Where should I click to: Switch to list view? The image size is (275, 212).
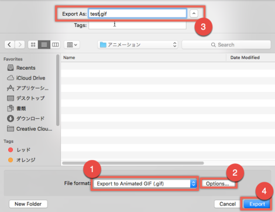pos(44,45)
